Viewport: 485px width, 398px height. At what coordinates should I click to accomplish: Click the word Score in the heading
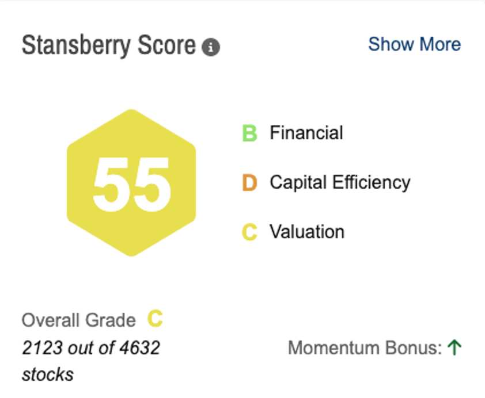[x=167, y=45]
